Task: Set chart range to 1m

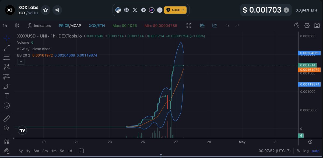Action: click(x=54, y=151)
